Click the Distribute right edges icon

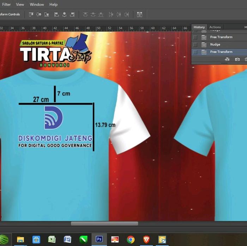[126, 14]
